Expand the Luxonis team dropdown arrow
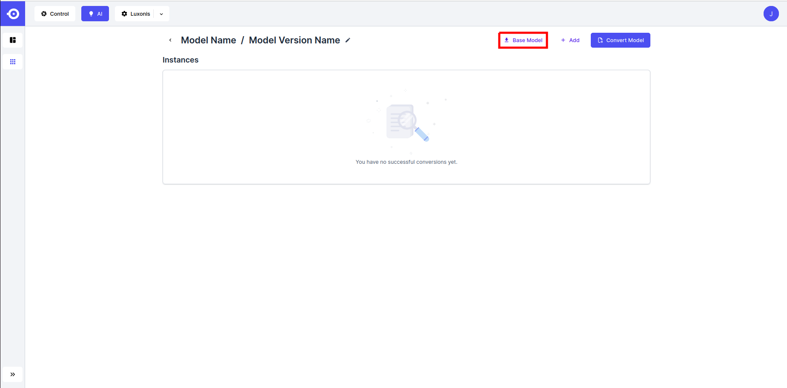 161,14
